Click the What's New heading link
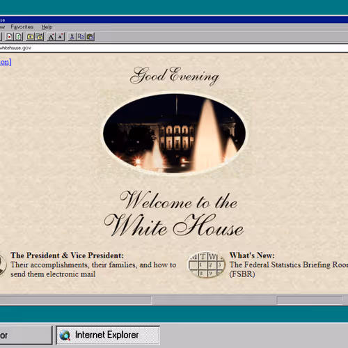The height and width of the screenshot is (348, 348). [x=252, y=255]
